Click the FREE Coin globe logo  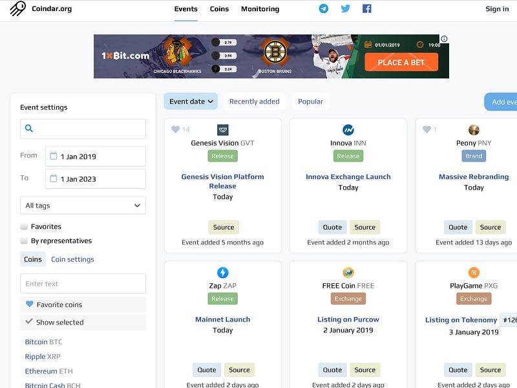point(348,272)
